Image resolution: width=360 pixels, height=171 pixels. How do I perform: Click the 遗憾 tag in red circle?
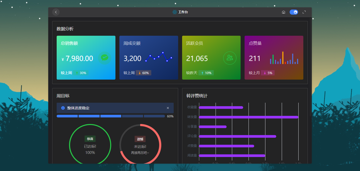[140, 139]
